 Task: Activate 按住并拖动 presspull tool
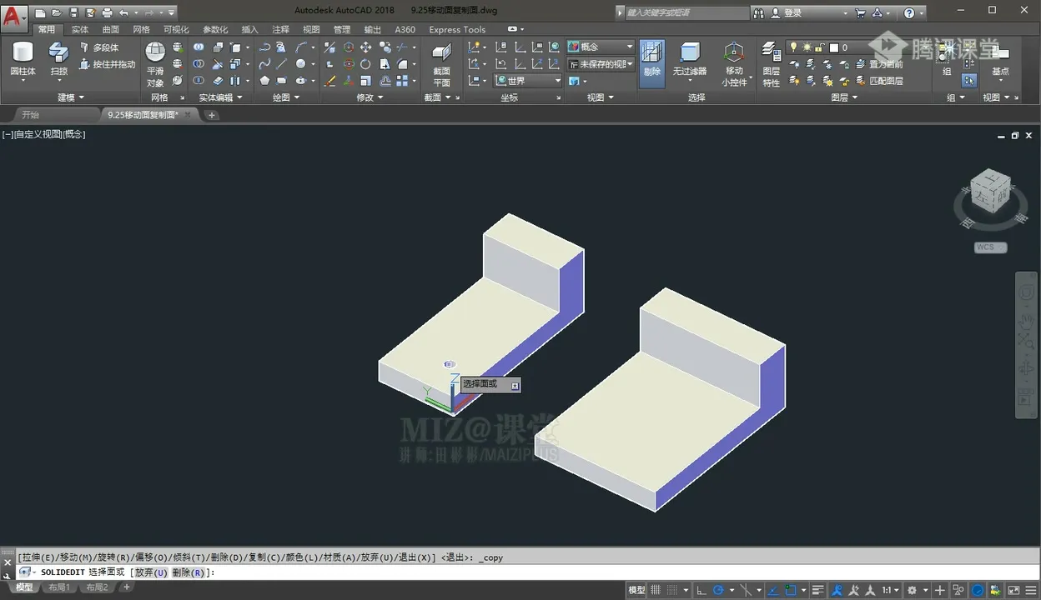[x=108, y=64]
